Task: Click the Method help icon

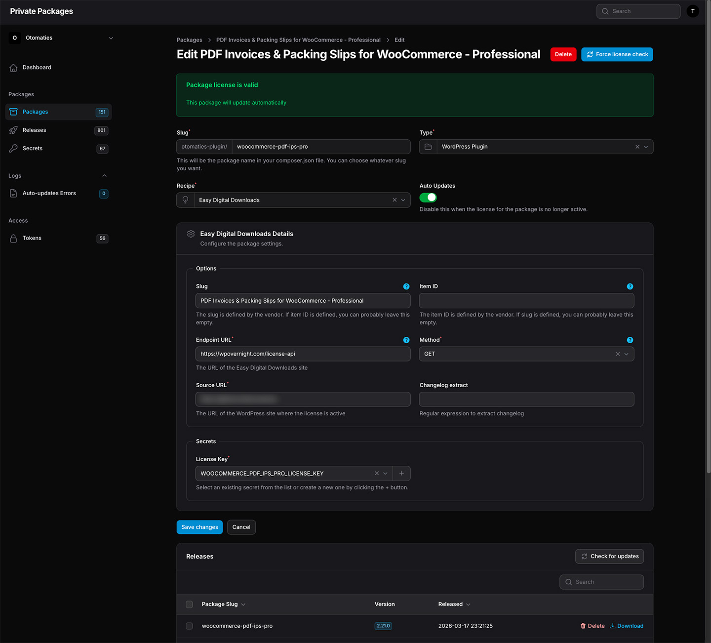Action: pyautogui.click(x=630, y=340)
